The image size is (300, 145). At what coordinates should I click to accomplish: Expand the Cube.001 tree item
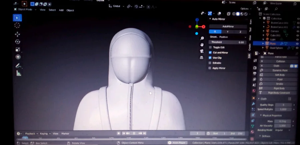264,35
